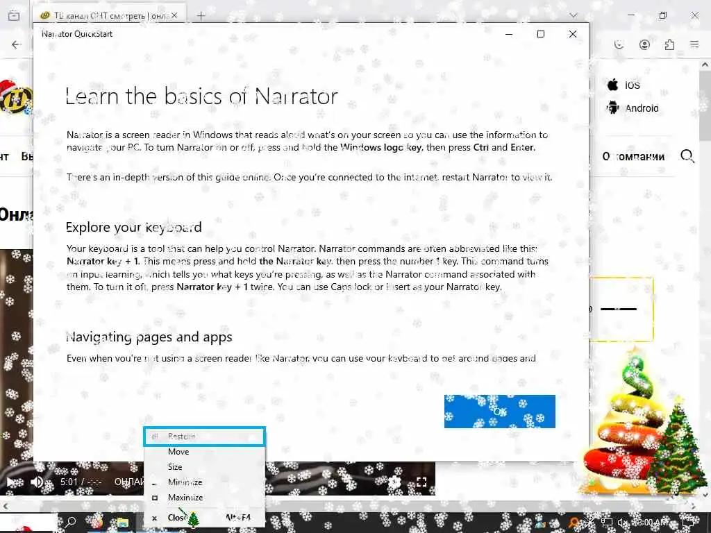Click the video player play button
Image resolution: width=711 pixels, height=533 pixels.
pyautogui.click(x=12, y=482)
